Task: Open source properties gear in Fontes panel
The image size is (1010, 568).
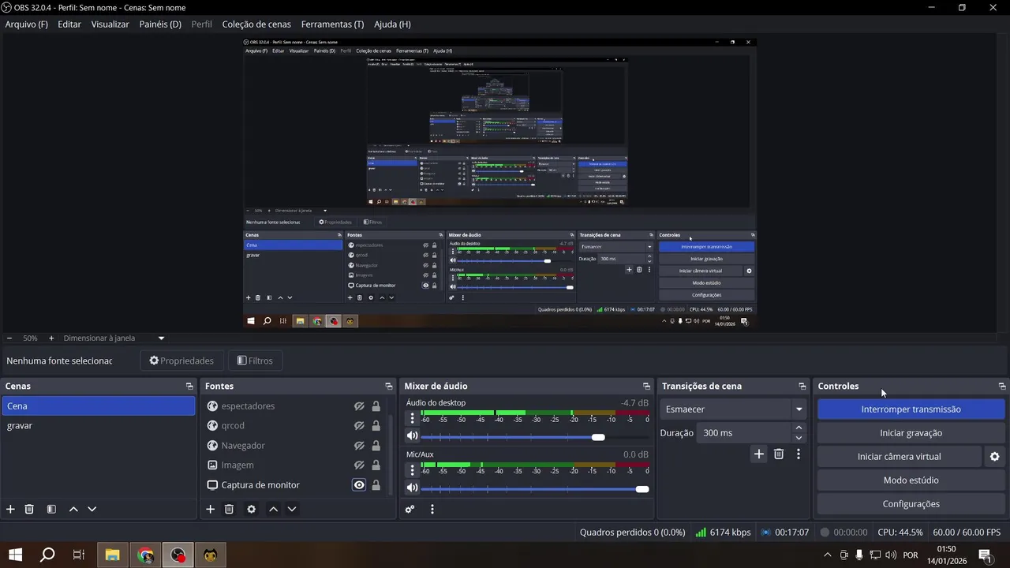Action: 252,509
